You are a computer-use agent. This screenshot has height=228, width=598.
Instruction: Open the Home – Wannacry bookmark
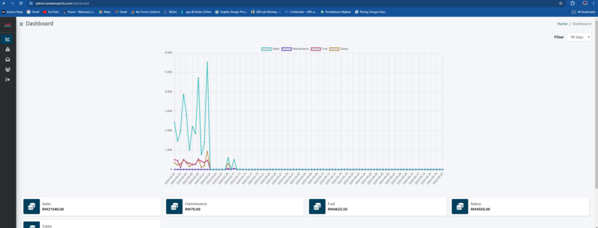point(79,12)
